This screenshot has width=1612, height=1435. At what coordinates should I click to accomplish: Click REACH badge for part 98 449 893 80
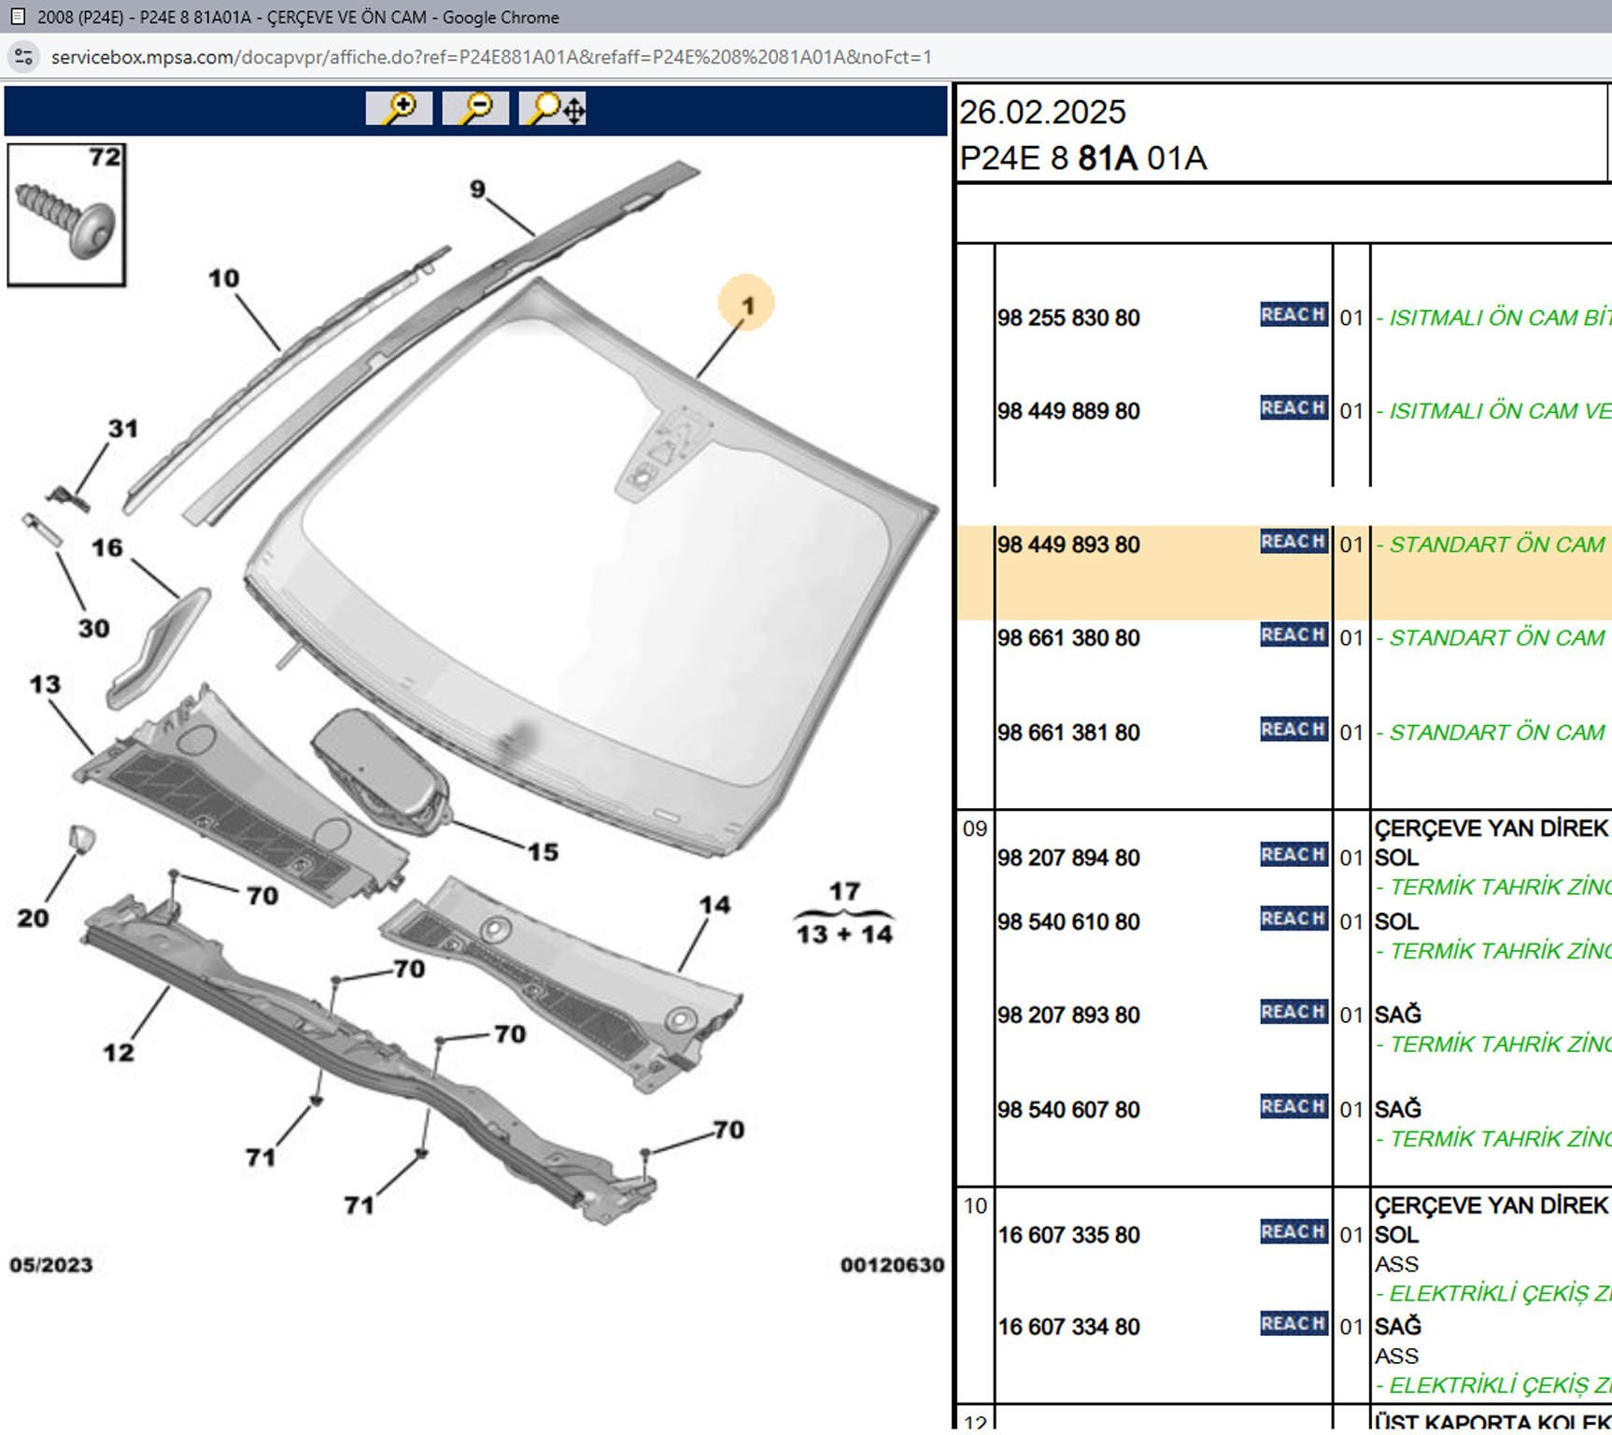tap(1294, 542)
